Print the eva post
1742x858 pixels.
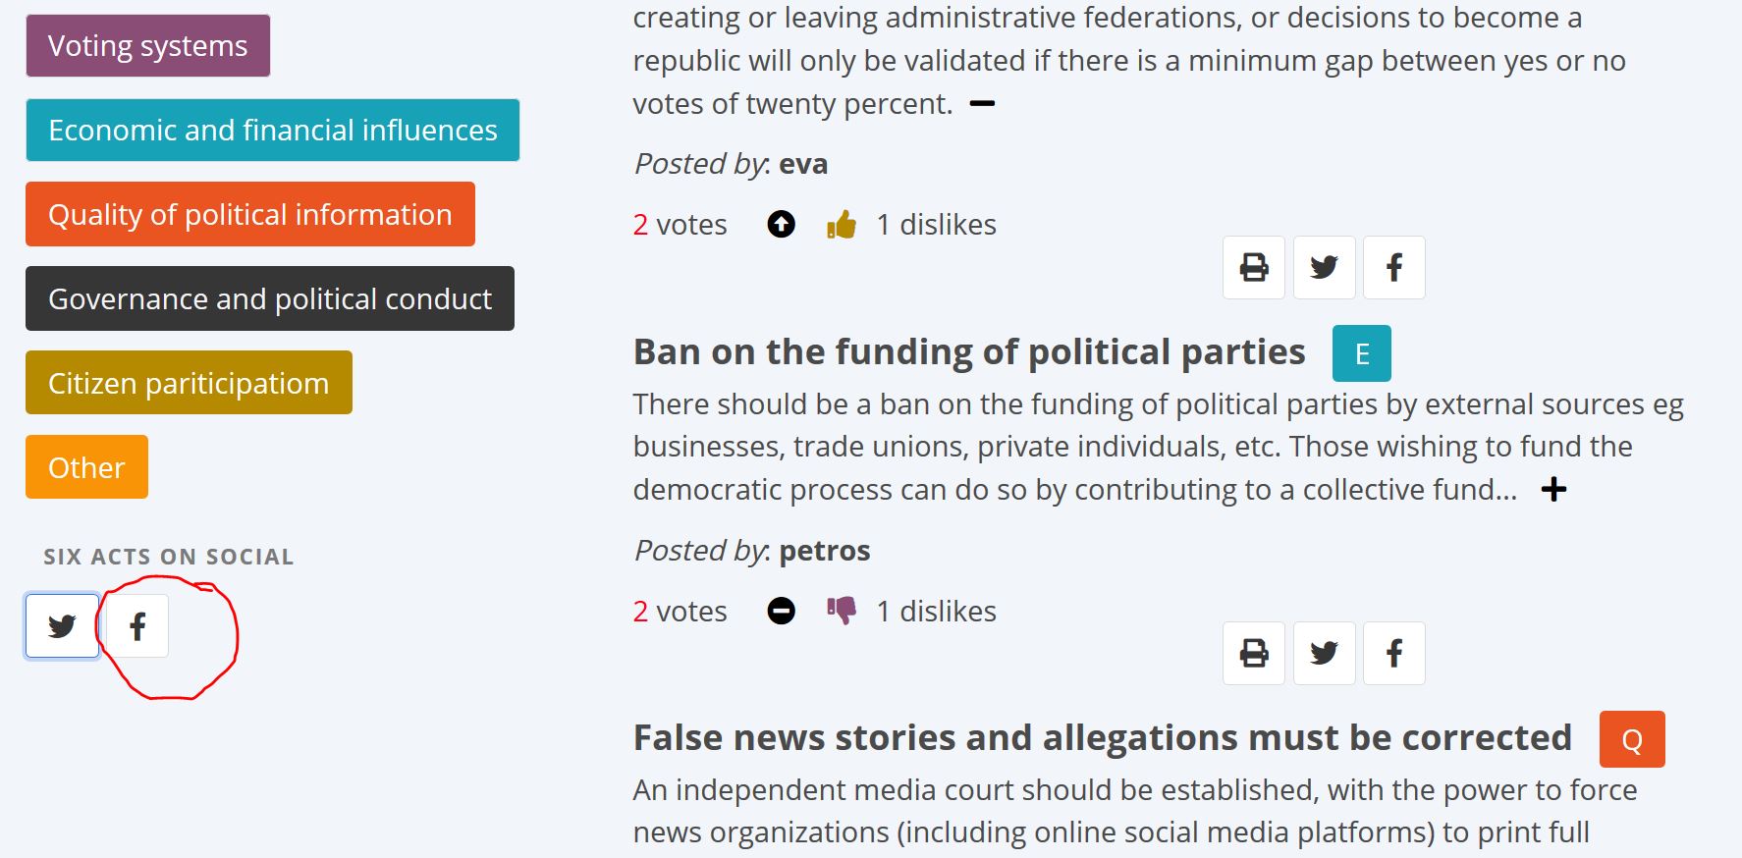(1253, 267)
